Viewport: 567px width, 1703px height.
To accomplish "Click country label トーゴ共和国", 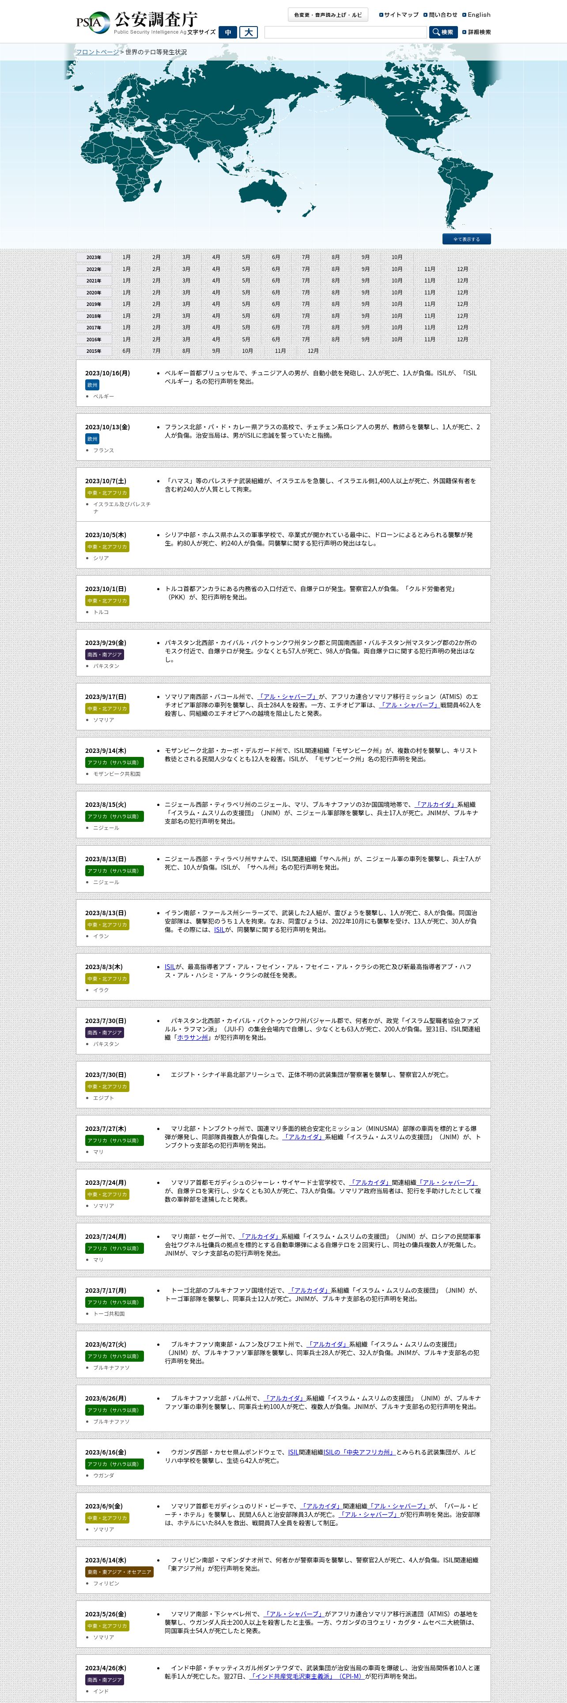I will [109, 1314].
